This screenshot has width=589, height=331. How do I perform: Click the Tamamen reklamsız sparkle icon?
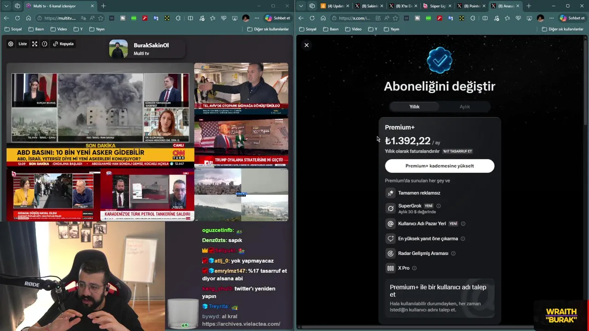click(391, 193)
